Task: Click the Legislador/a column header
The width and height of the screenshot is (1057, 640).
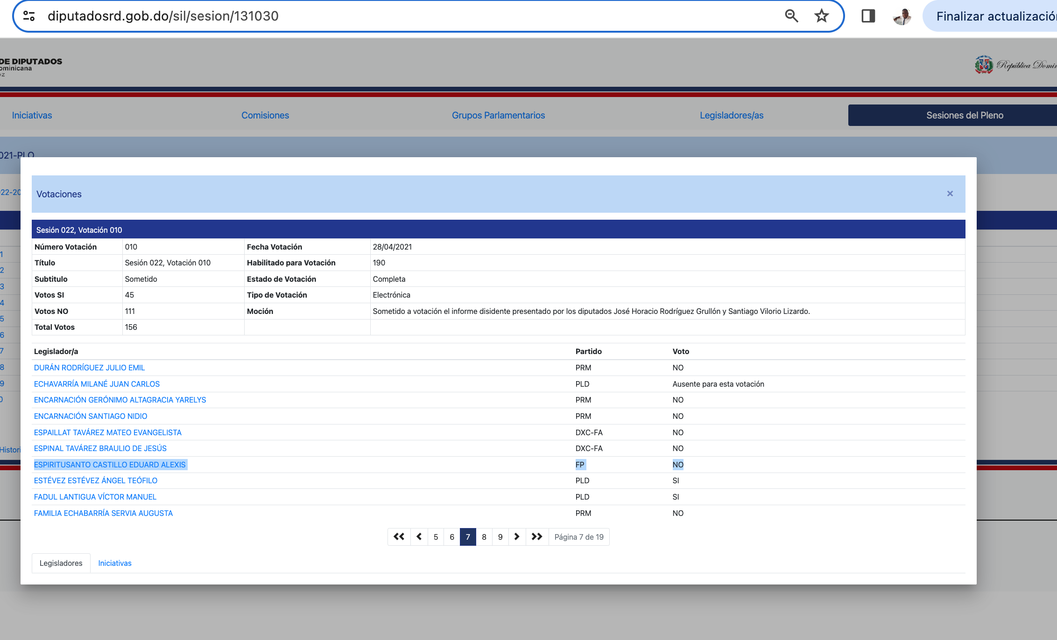Action: (56, 351)
